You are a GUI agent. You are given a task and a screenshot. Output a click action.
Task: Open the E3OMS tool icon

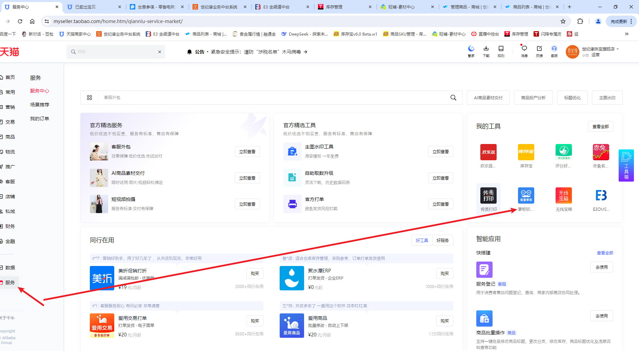point(601,195)
